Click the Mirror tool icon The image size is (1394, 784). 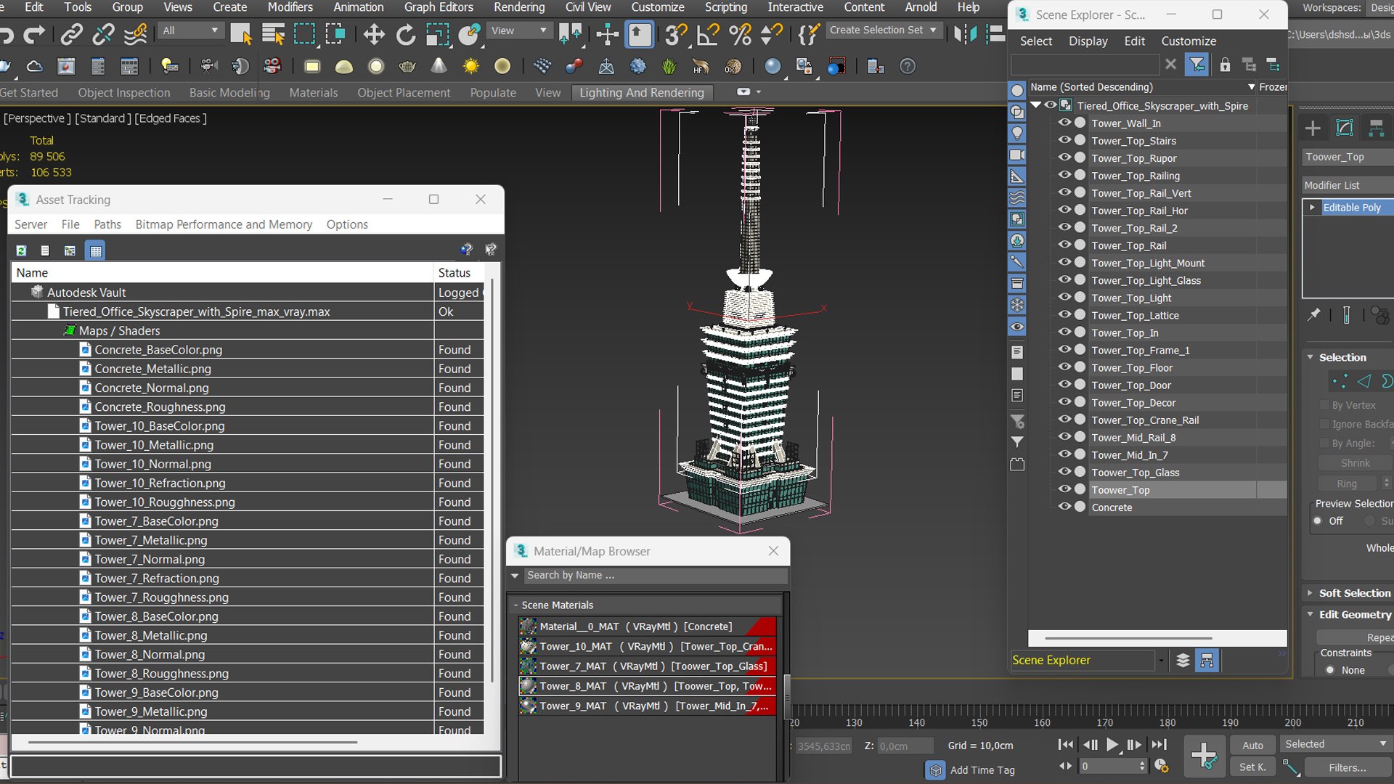[965, 34]
